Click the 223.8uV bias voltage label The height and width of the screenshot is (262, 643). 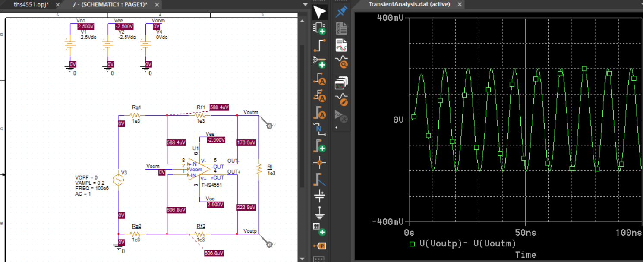pos(246,207)
